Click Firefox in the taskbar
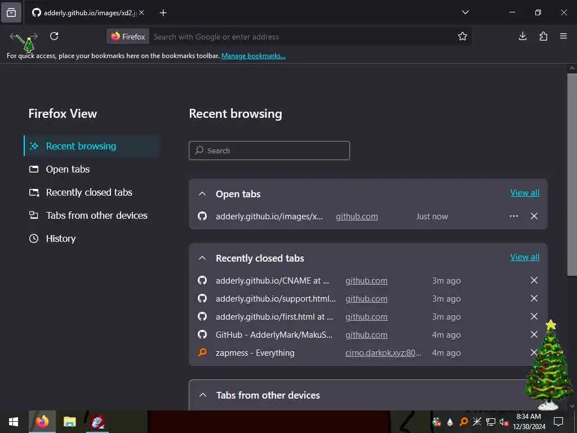577x433 pixels. click(x=42, y=422)
